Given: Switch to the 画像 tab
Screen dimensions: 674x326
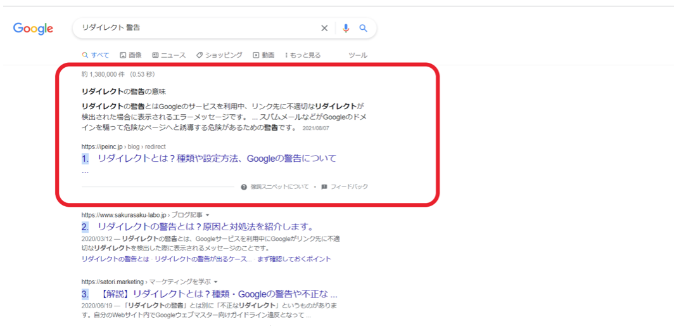Looking at the screenshot, I should click(131, 55).
